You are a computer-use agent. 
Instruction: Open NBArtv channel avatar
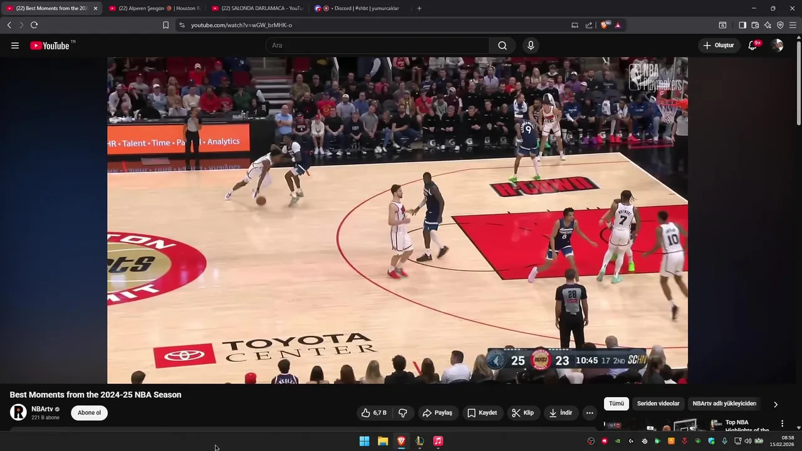(x=19, y=412)
